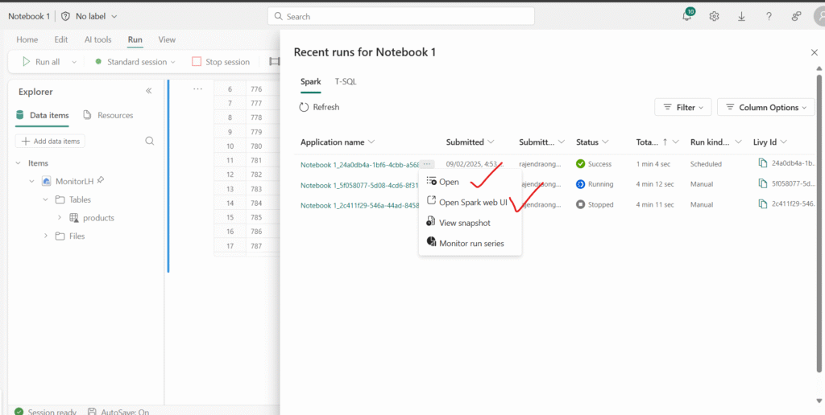Click into the Search box at top
Image resolution: width=825 pixels, height=415 pixels.
click(x=401, y=16)
